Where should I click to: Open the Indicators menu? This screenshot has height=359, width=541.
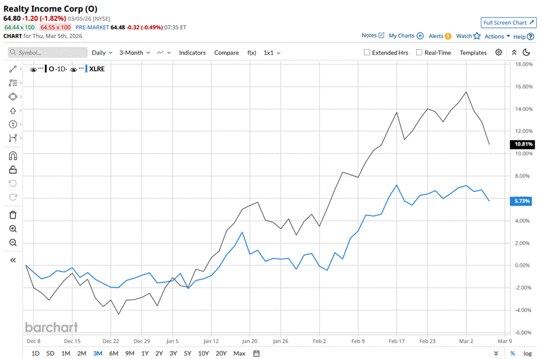point(192,53)
